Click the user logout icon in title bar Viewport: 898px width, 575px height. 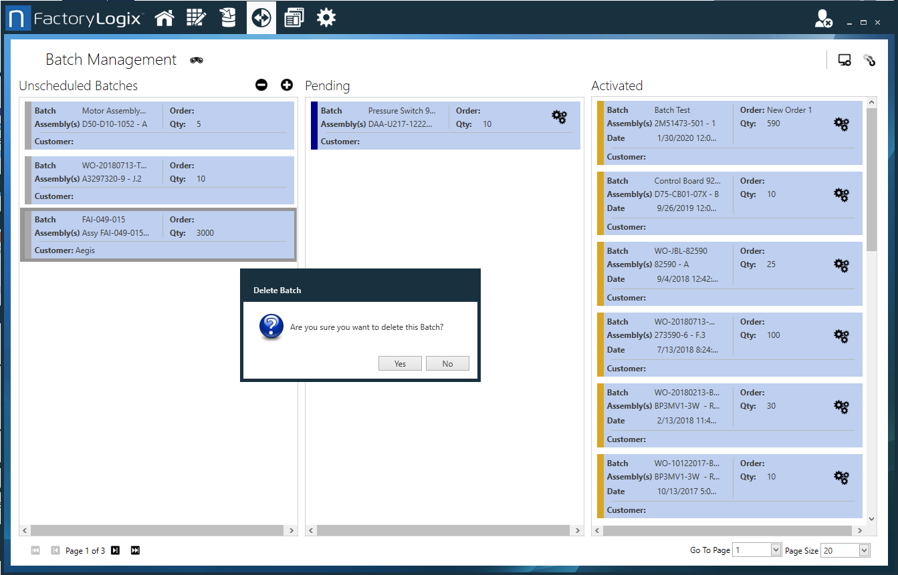[823, 19]
